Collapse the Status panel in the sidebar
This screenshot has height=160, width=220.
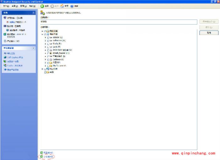click(33, 13)
